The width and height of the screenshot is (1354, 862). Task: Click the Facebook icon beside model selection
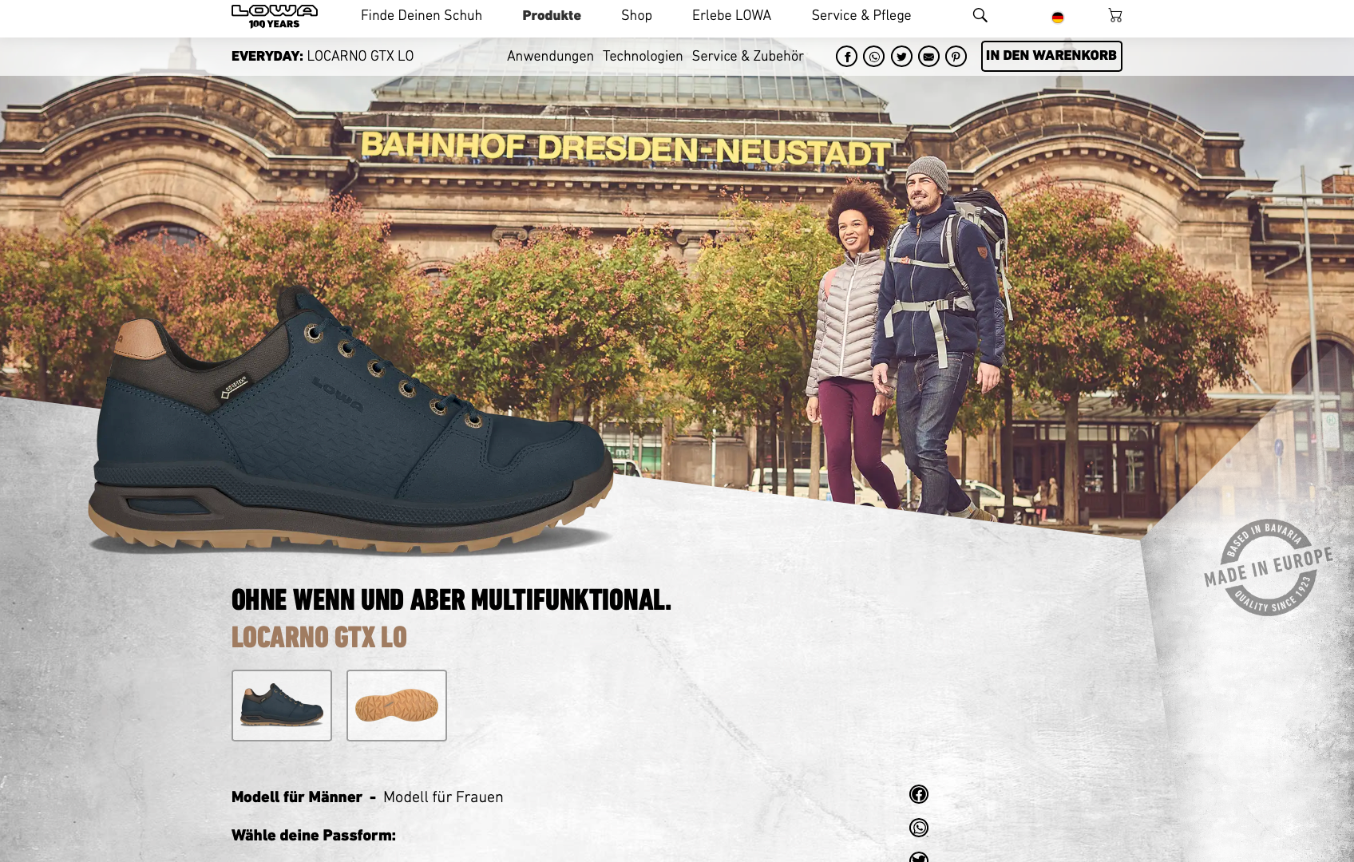click(x=919, y=794)
